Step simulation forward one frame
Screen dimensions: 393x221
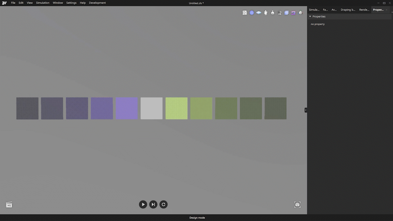click(153, 204)
